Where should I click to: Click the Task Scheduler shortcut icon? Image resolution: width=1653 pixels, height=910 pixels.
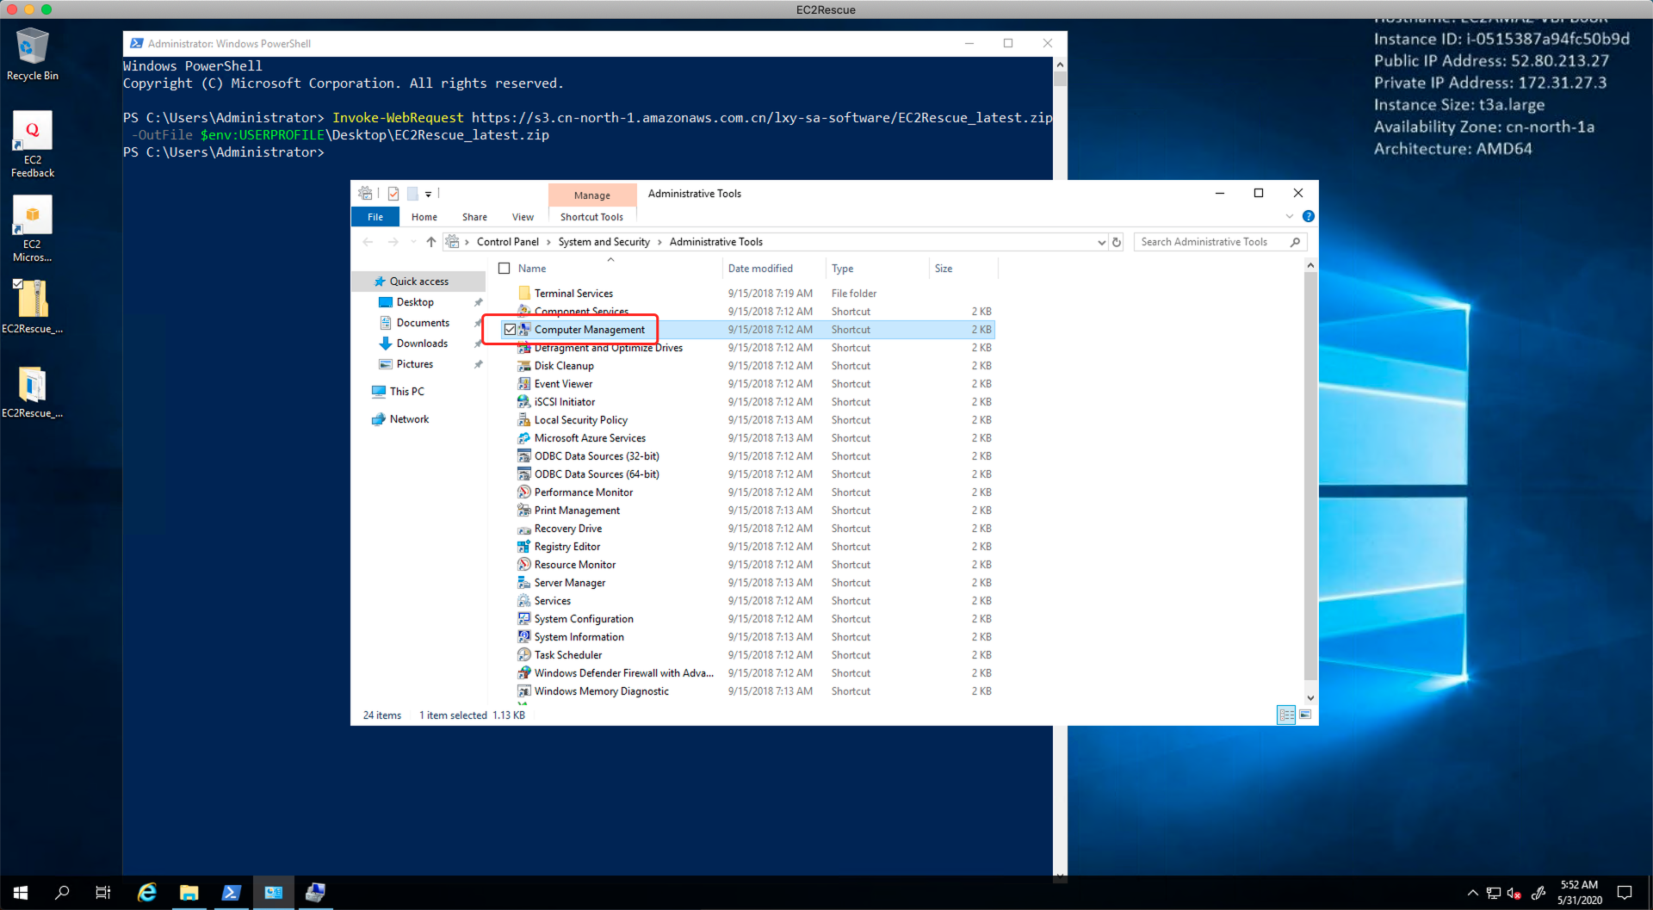click(x=523, y=655)
